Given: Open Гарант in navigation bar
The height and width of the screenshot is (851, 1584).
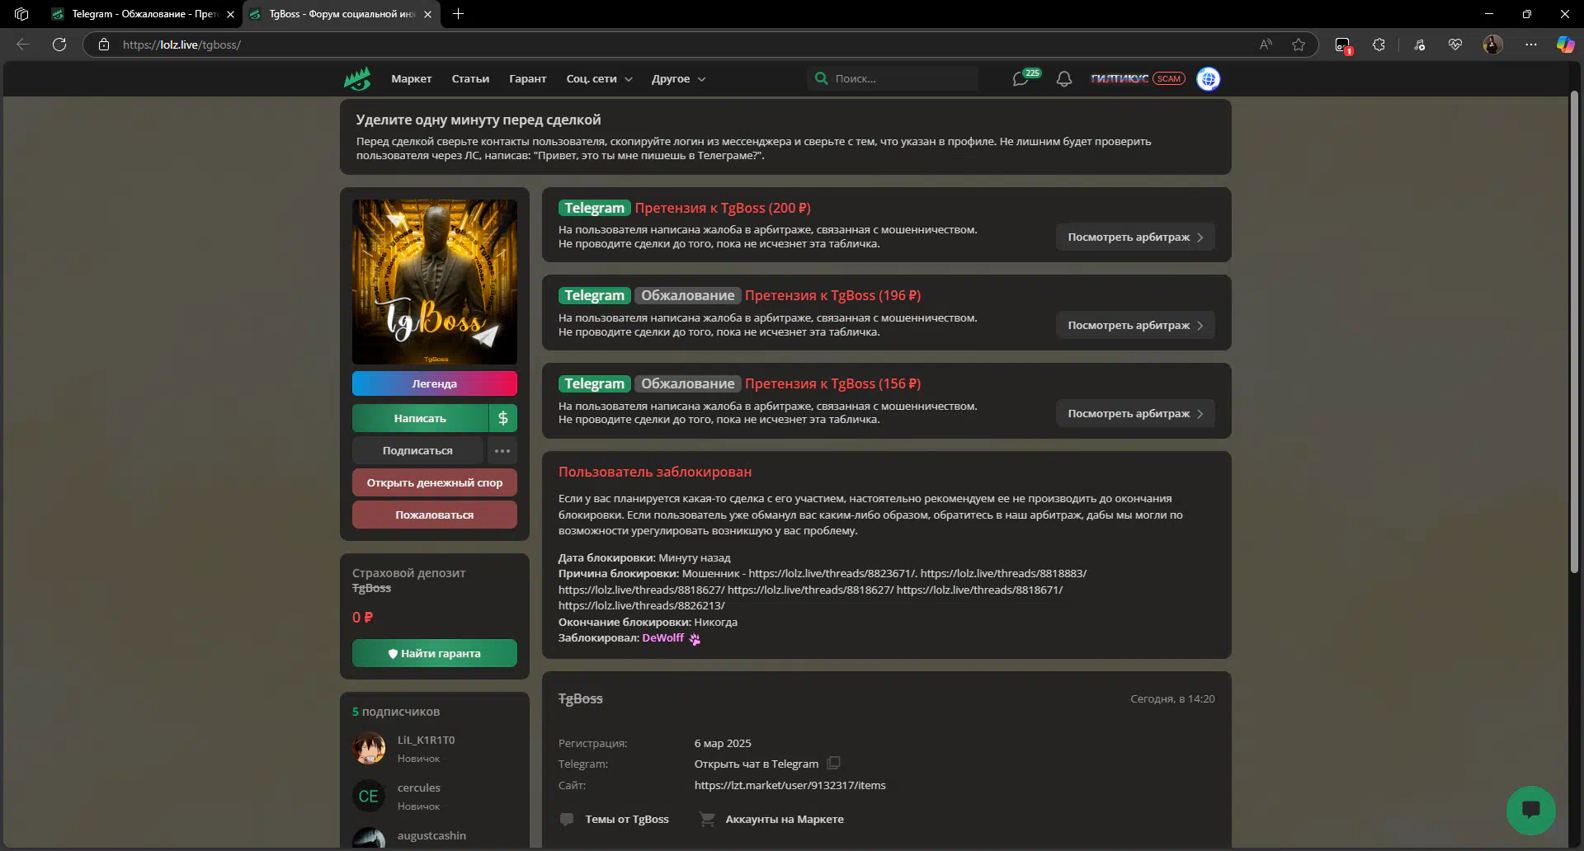Looking at the screenshot, I should pyautogui.click(x=528, y=79).
